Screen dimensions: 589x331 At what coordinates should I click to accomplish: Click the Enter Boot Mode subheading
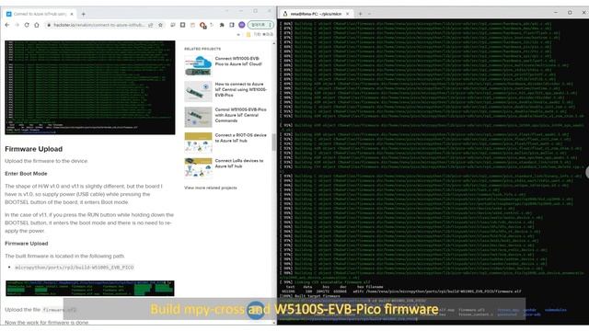point(26,174)
